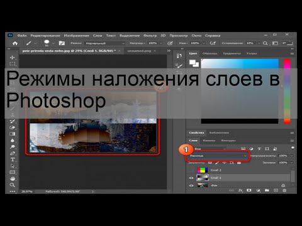The image size is (302, 226).
Task: Switch to the Каналы tab
Action: (209, 141)
